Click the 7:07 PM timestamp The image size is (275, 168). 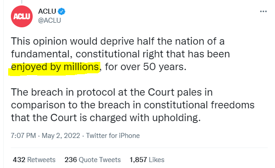(x=23, y=136)
